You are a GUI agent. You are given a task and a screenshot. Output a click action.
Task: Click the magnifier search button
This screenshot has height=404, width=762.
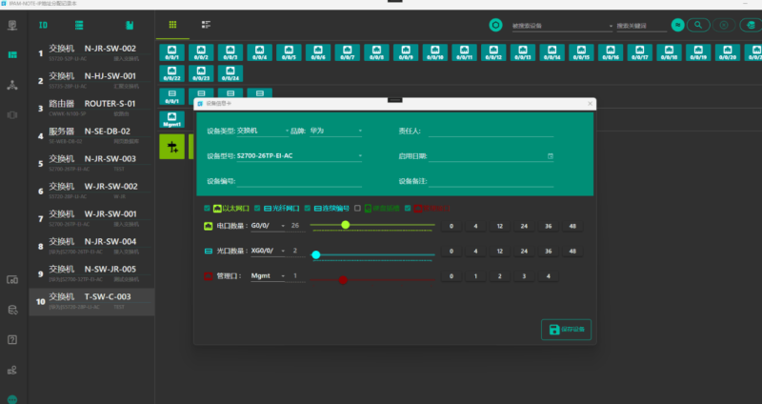[699, 25]
